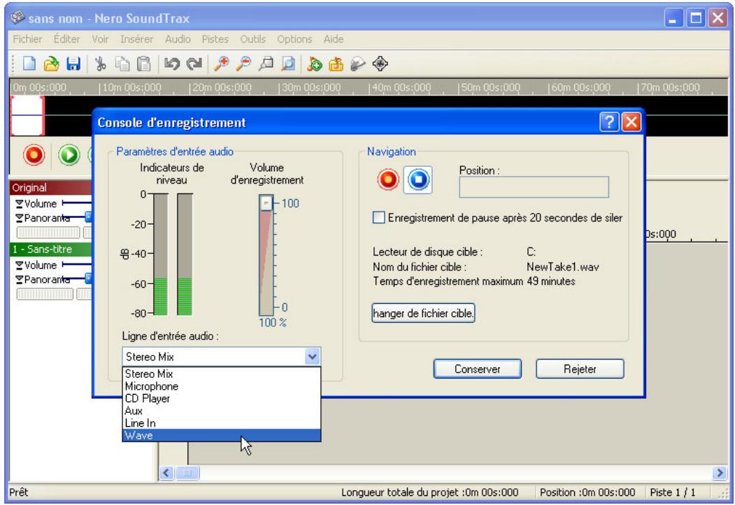
Task: Click the Position field in the console
Action: [534, 187]
